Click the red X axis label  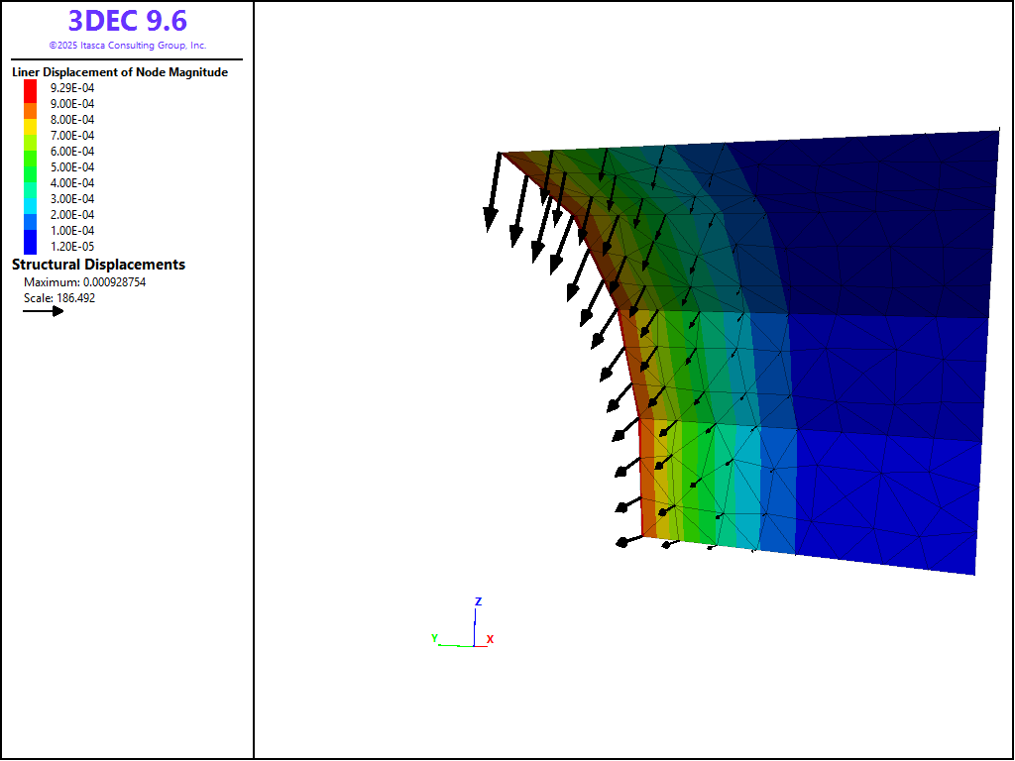point(490,640)
